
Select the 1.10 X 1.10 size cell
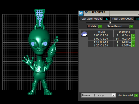tap(101, 42)
